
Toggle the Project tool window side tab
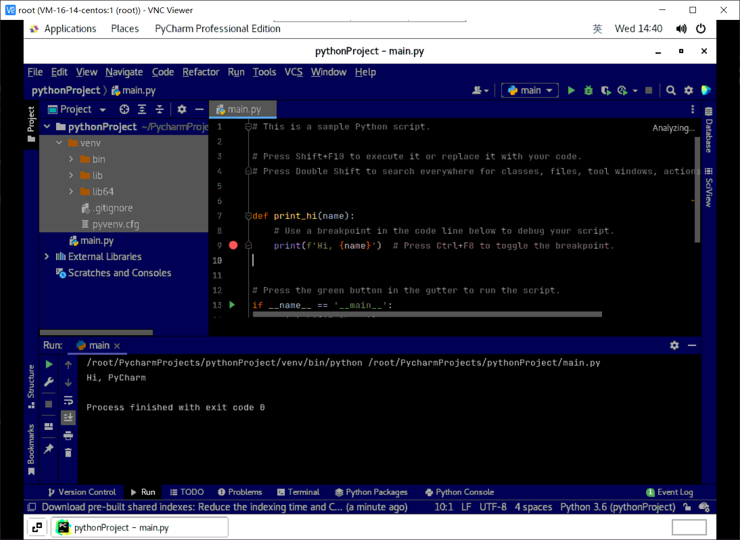pos(31,124)
